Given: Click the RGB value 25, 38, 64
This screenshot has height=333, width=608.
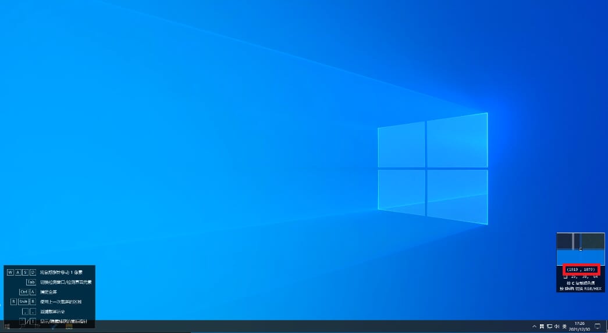Looking at the screenshot, I should (x=584, y=277).
